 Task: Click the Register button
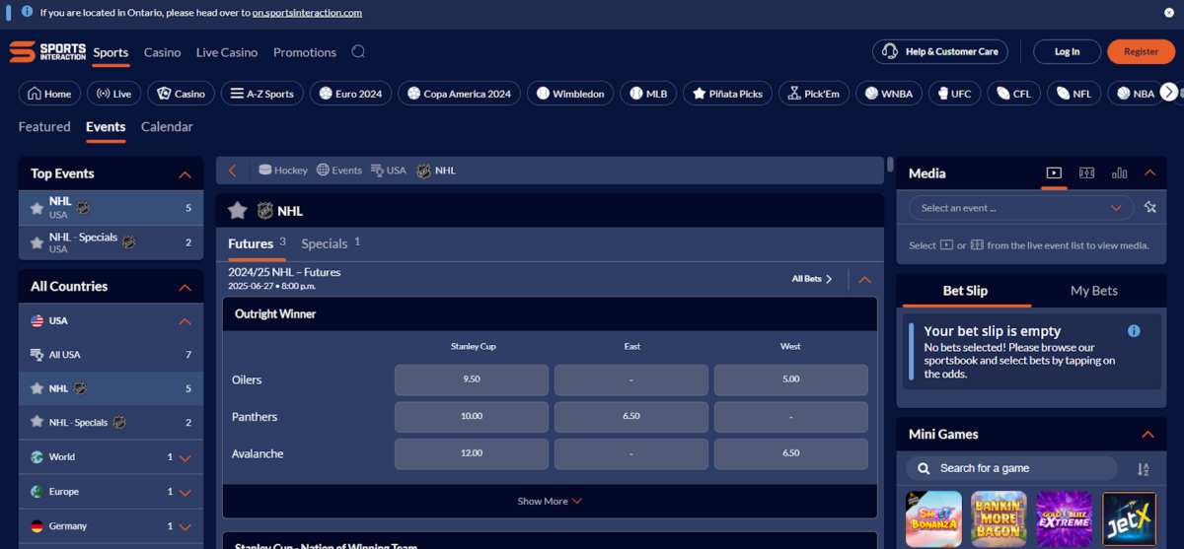pyautogui.click(x=1141, y=52)
